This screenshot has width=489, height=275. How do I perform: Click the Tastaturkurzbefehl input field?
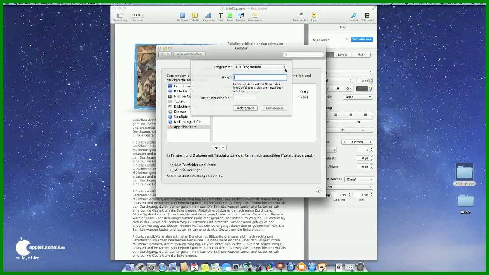coord(244,98)
